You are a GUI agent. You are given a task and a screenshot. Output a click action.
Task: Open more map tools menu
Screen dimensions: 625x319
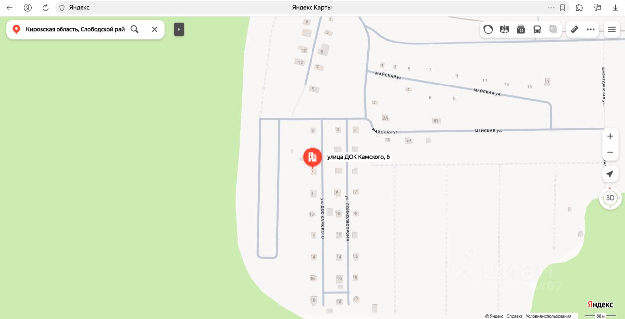point(591,29)
